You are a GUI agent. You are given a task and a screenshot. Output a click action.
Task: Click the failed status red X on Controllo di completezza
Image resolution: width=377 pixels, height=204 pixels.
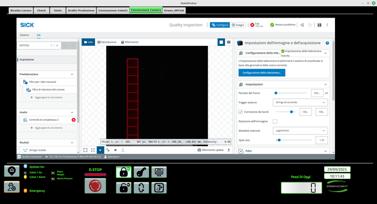pos(73,120)
